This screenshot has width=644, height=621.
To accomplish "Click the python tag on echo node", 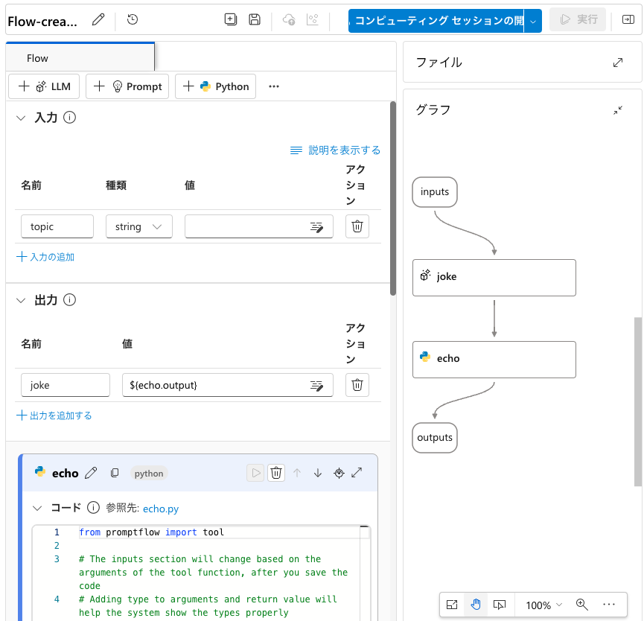I will tap(149, 474).
